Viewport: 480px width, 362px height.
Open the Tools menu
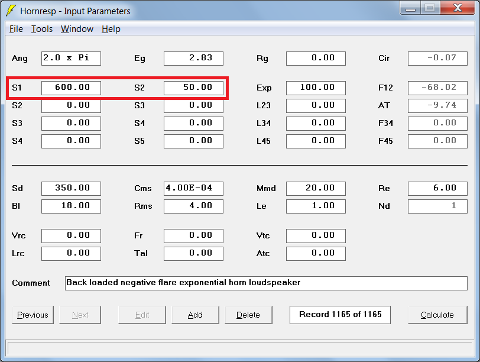[42, 29]
